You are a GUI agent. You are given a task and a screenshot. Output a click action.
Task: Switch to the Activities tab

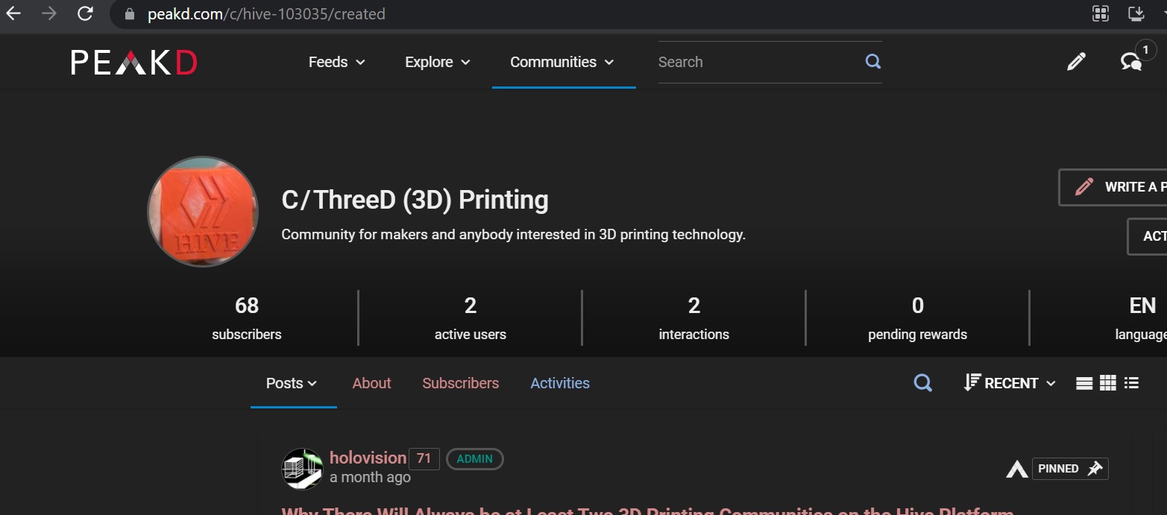tap(560, 383)
